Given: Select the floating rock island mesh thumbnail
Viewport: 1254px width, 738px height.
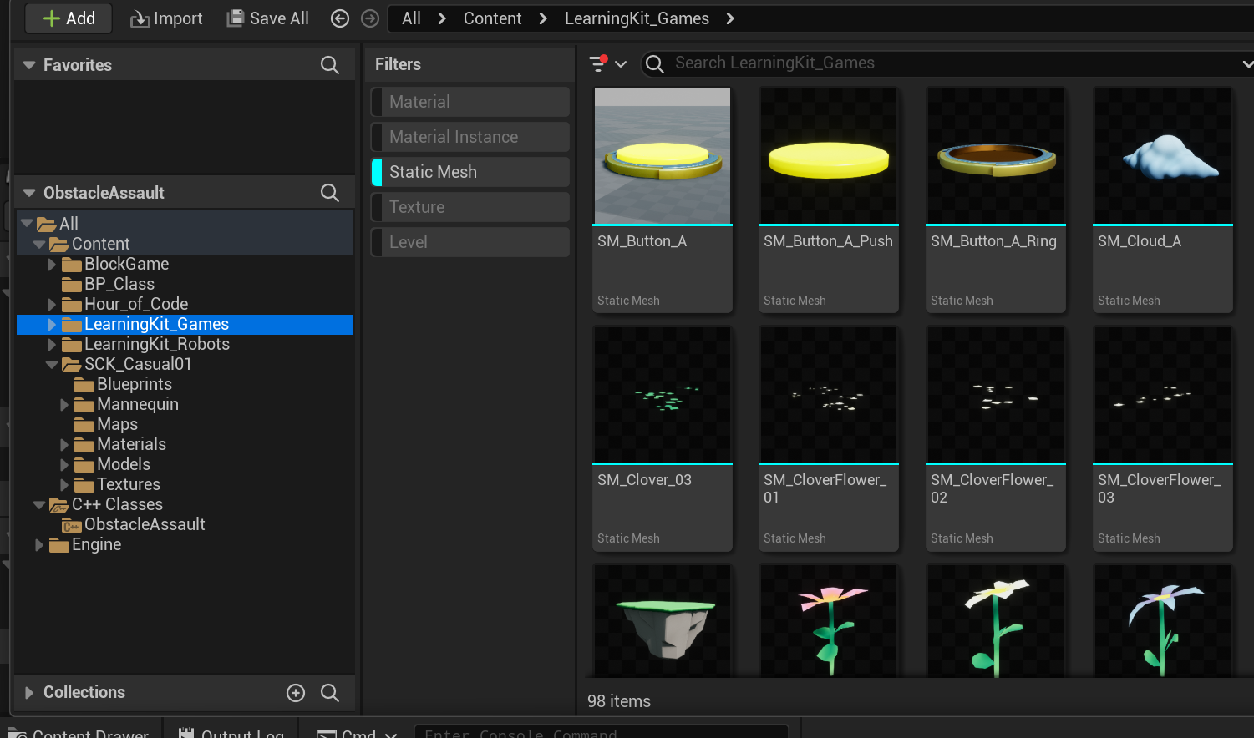Looking at the screenshot, I should [x=663, y=621].
